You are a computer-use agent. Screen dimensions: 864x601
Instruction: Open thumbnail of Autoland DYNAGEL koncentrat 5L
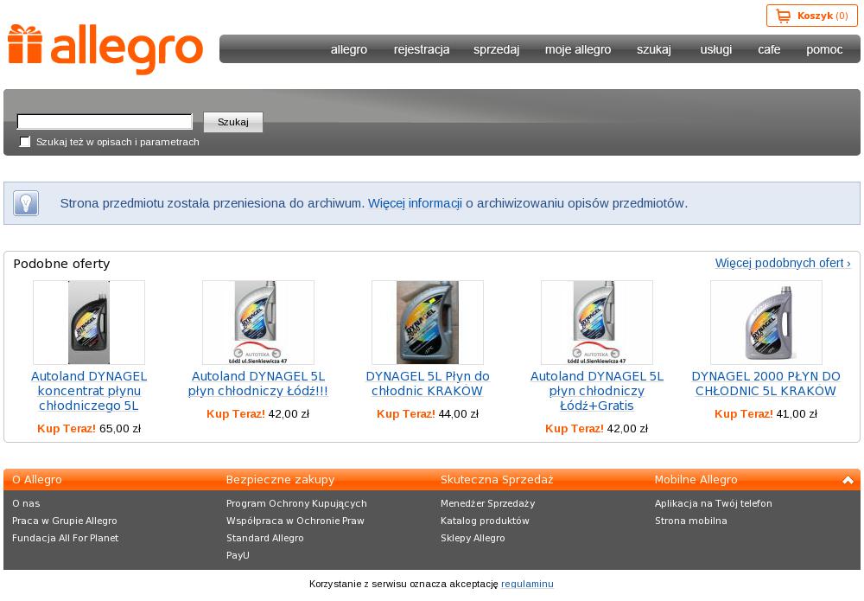[x=89, y=323]
